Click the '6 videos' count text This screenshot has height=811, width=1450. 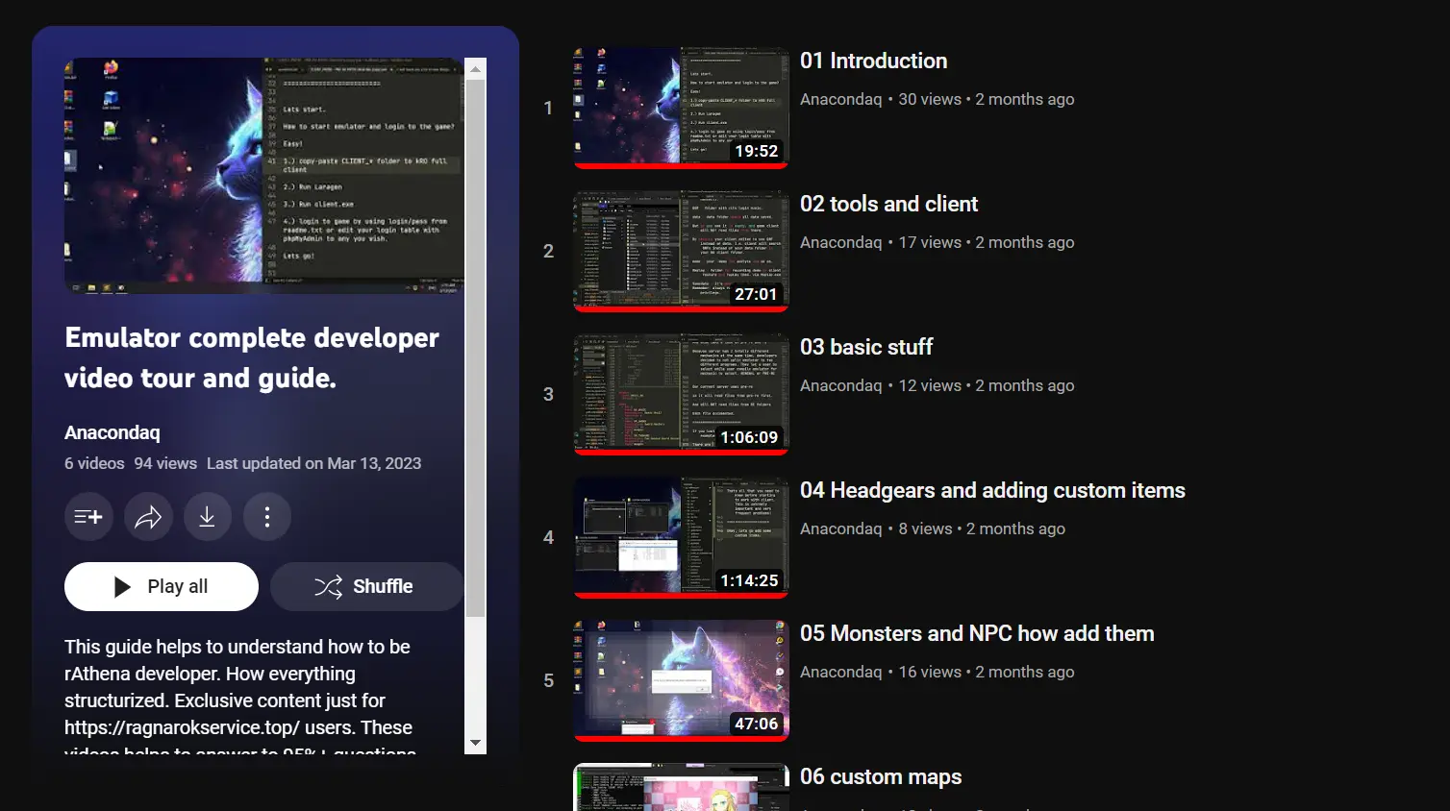(x=94, y=463)
